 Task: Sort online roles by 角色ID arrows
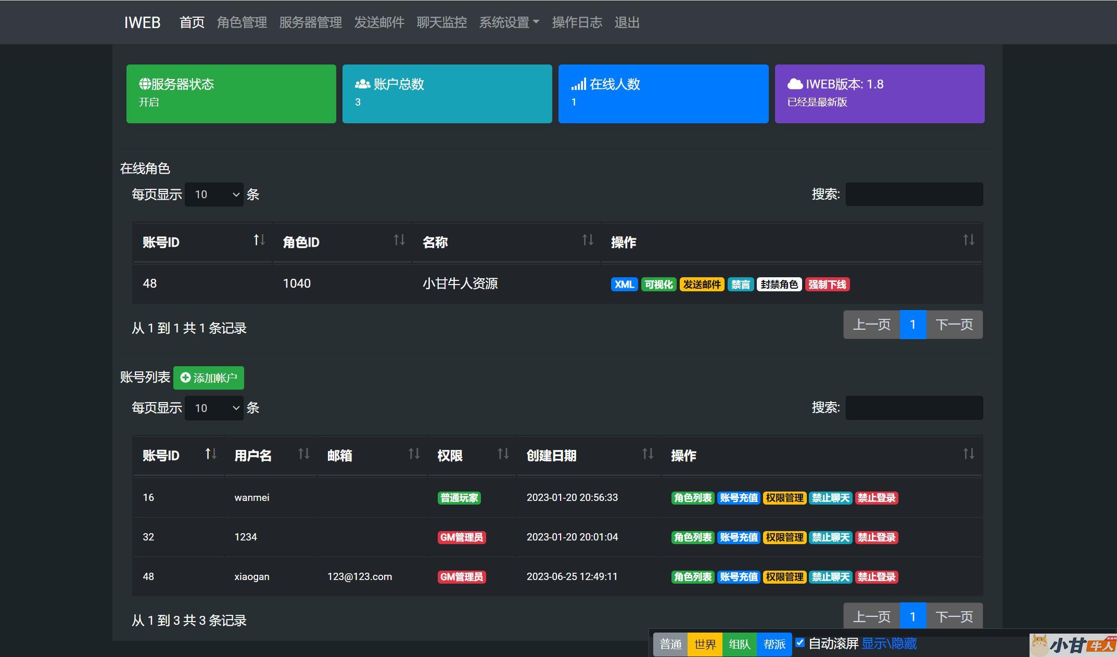point(399,240)
